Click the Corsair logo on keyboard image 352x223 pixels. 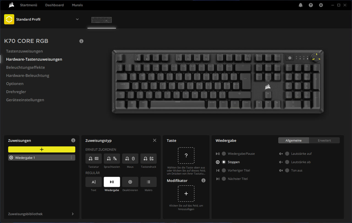tap(268, 87)
